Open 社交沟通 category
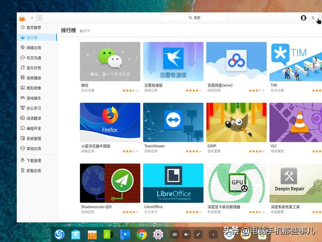This screenshot has width=322, height=242. tap(33, 57)
